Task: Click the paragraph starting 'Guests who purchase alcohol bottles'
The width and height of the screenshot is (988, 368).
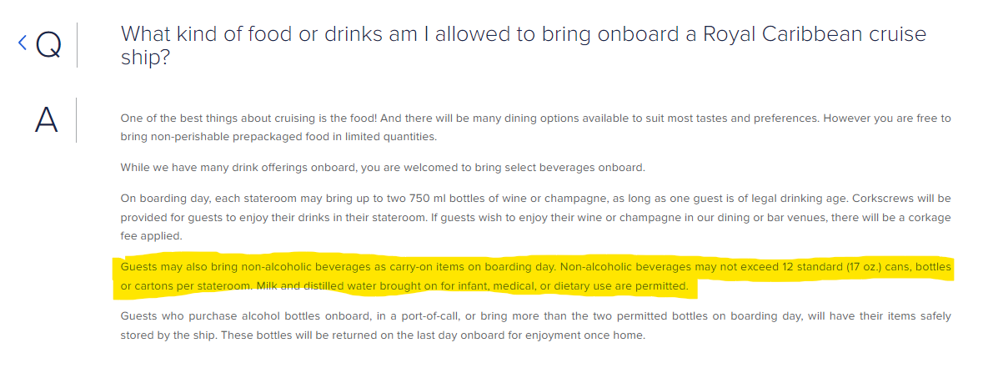Action: pyautogui.click(x=535, y=325)
